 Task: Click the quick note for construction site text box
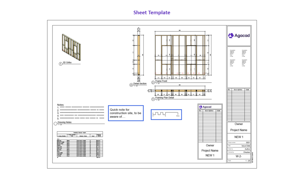(x=126, y=113)
